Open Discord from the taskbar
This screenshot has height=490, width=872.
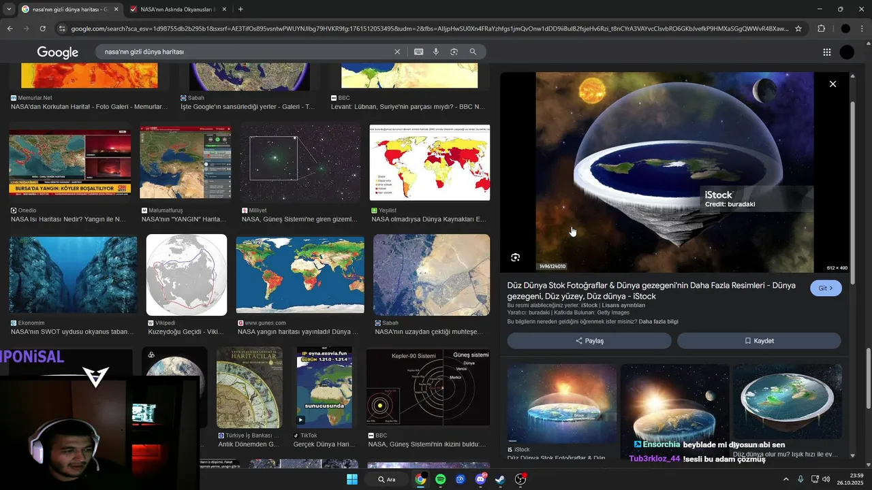pyautogui.click(x=480, y=479)
